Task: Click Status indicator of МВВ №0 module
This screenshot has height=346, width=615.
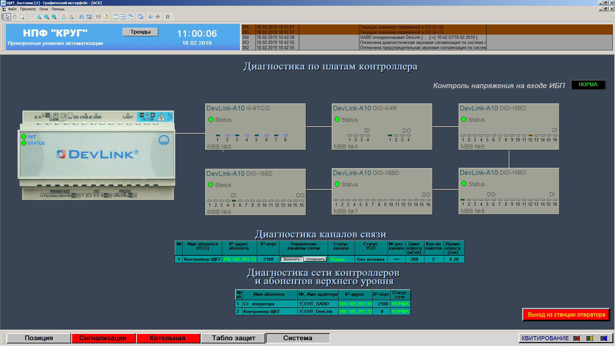Action: point(211,119)
